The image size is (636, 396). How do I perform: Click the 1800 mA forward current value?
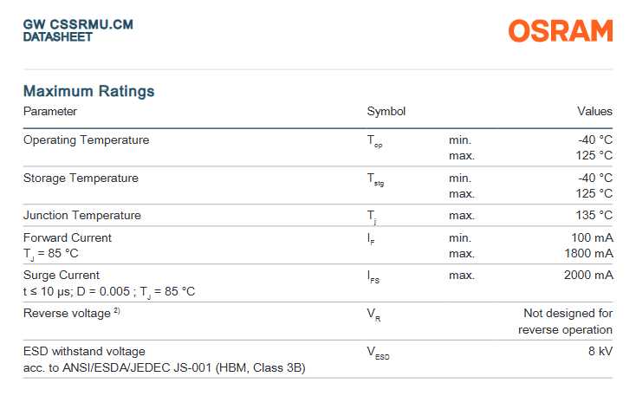[x=588, y=254]
